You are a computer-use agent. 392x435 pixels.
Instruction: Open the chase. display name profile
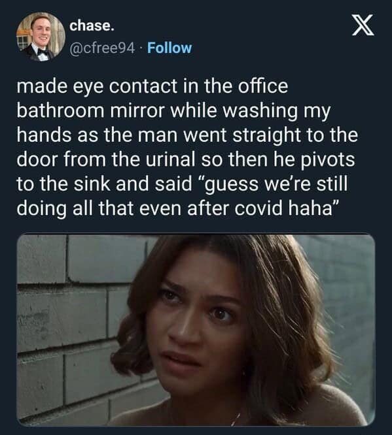[92, 26]
